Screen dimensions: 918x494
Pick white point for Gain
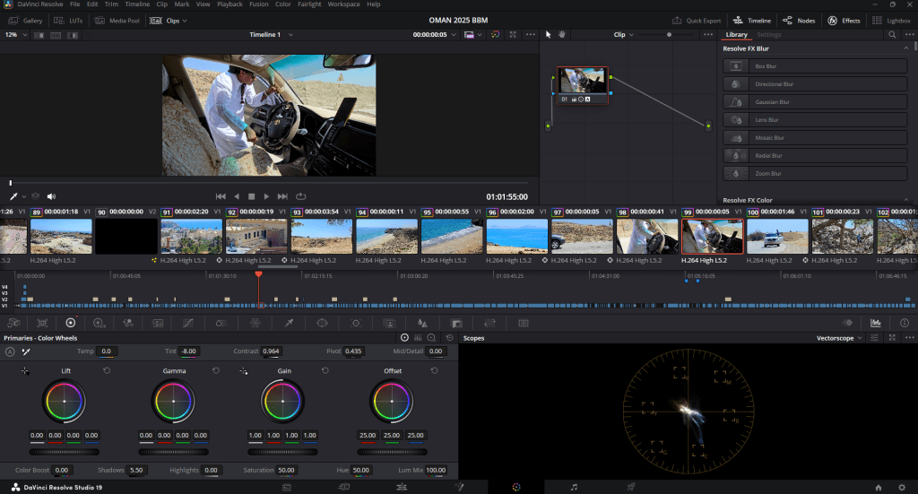tap(244, 371)
